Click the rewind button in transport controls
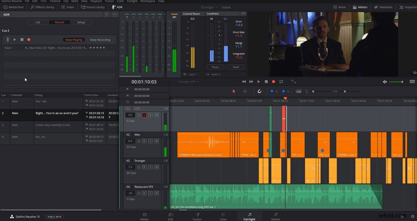Screen dimensions: 417x221 click(244, 82)
